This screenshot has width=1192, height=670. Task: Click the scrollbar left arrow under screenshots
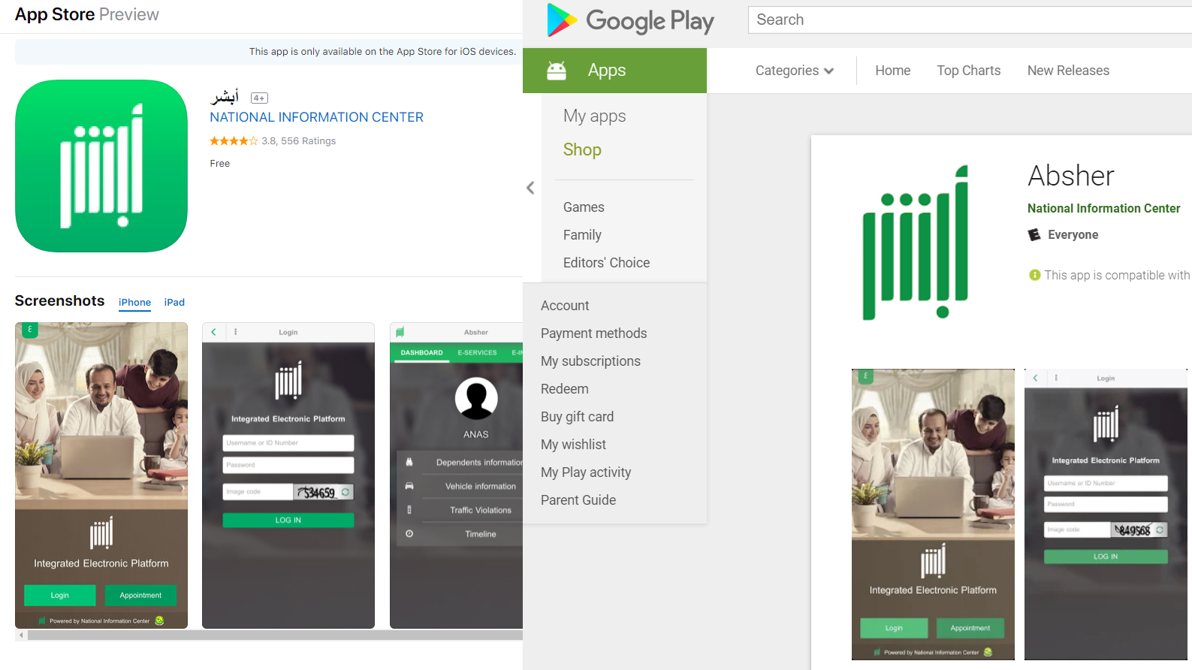[22, 635]
